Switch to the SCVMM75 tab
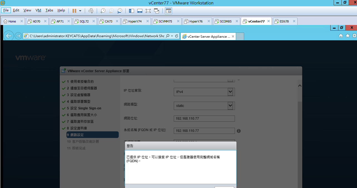This screenshot has width=357, height=188. click(167, 21)
